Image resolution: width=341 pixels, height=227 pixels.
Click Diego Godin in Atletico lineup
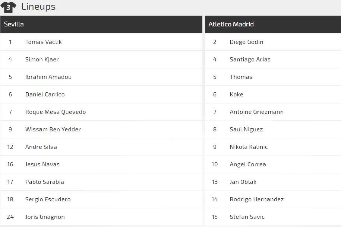(246, 42)
